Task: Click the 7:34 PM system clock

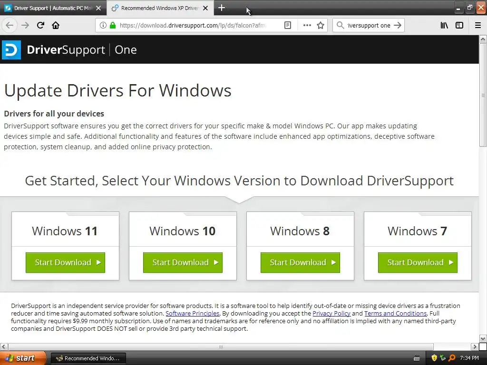Action: point(469,358)
